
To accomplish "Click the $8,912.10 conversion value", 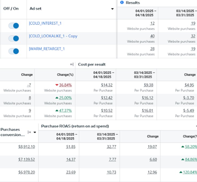I will click(25, 147).
